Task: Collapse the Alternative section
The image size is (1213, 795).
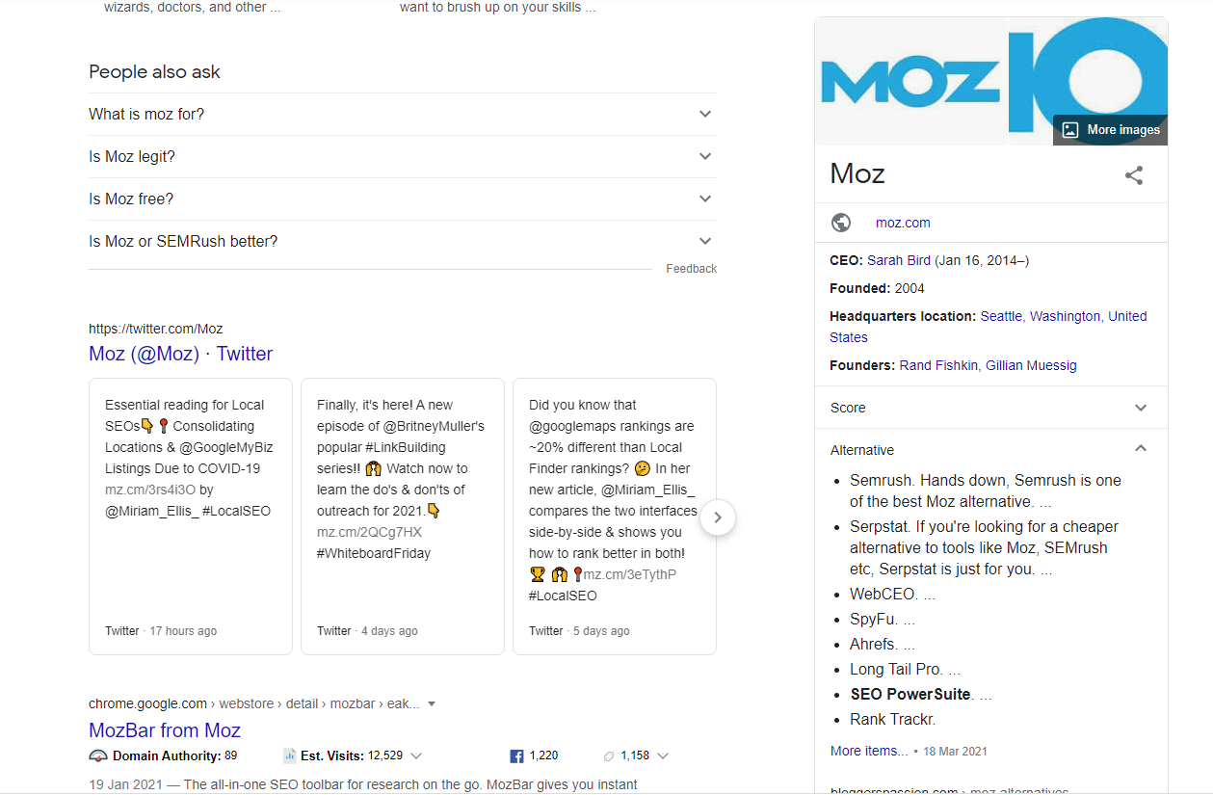Action: click(990, 449)
